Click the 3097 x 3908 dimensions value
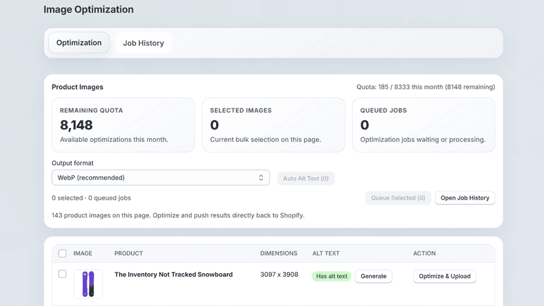Screen dimensions: 544x306 pyautogui.click(x=279, y=274)
